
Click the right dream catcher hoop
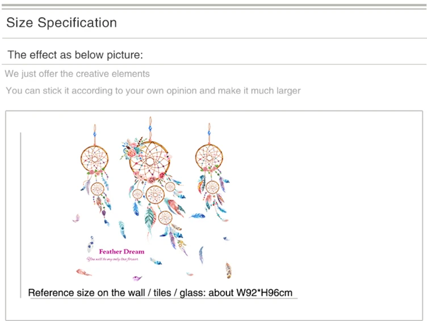[209, 158]
